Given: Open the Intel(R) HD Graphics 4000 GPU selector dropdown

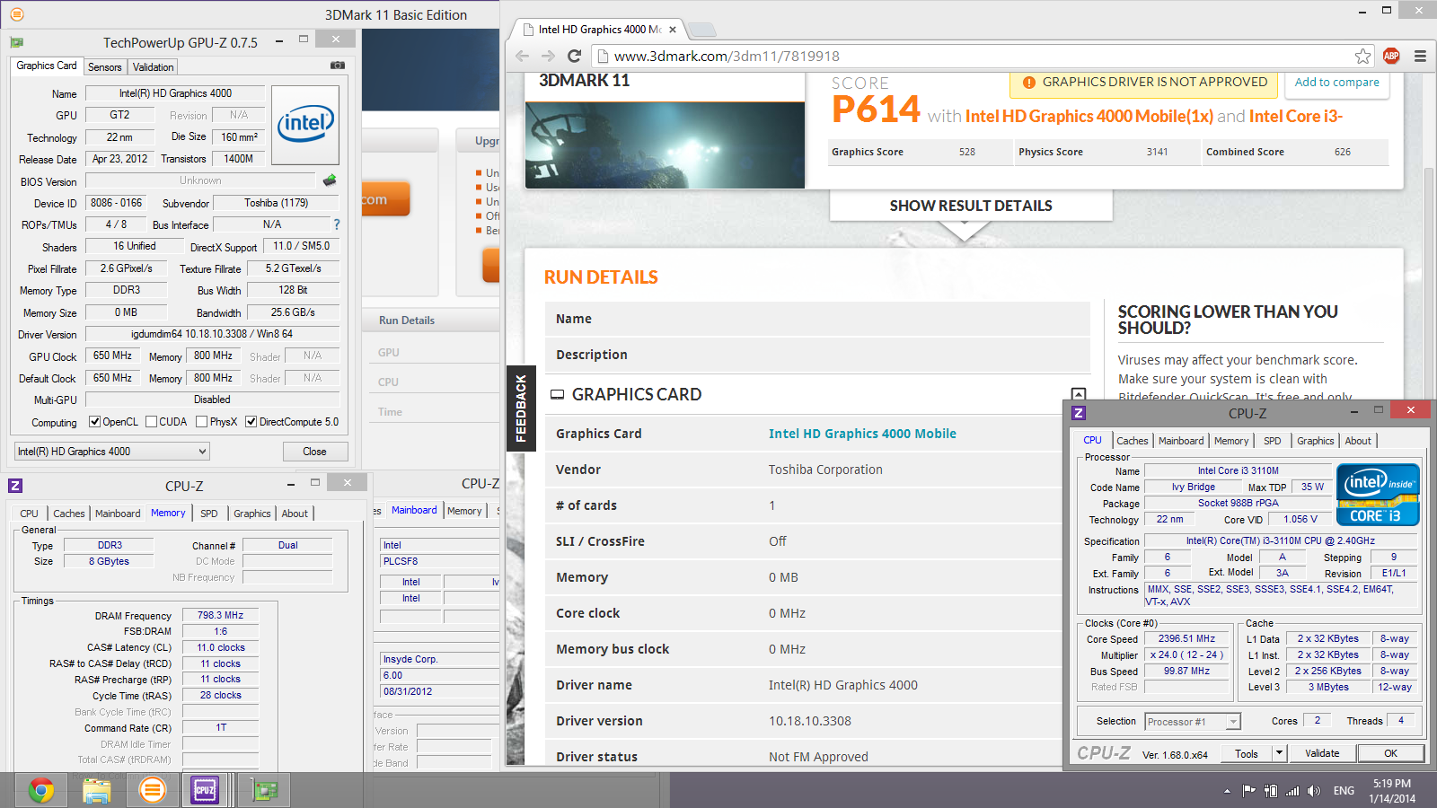Looking at the screenshot, I should (x=112, y=452).
